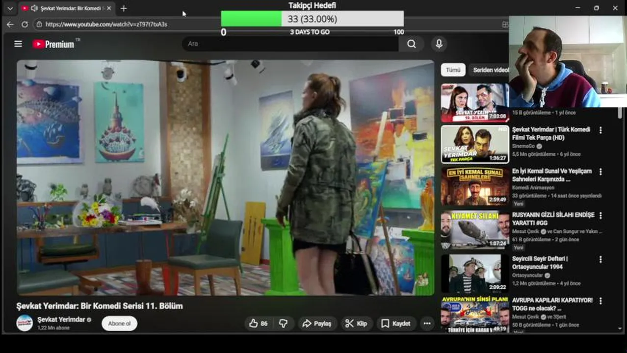The image size is (627, 353).
Task: Dislike the video with thumbs down
Action: (x=283, y=324)
